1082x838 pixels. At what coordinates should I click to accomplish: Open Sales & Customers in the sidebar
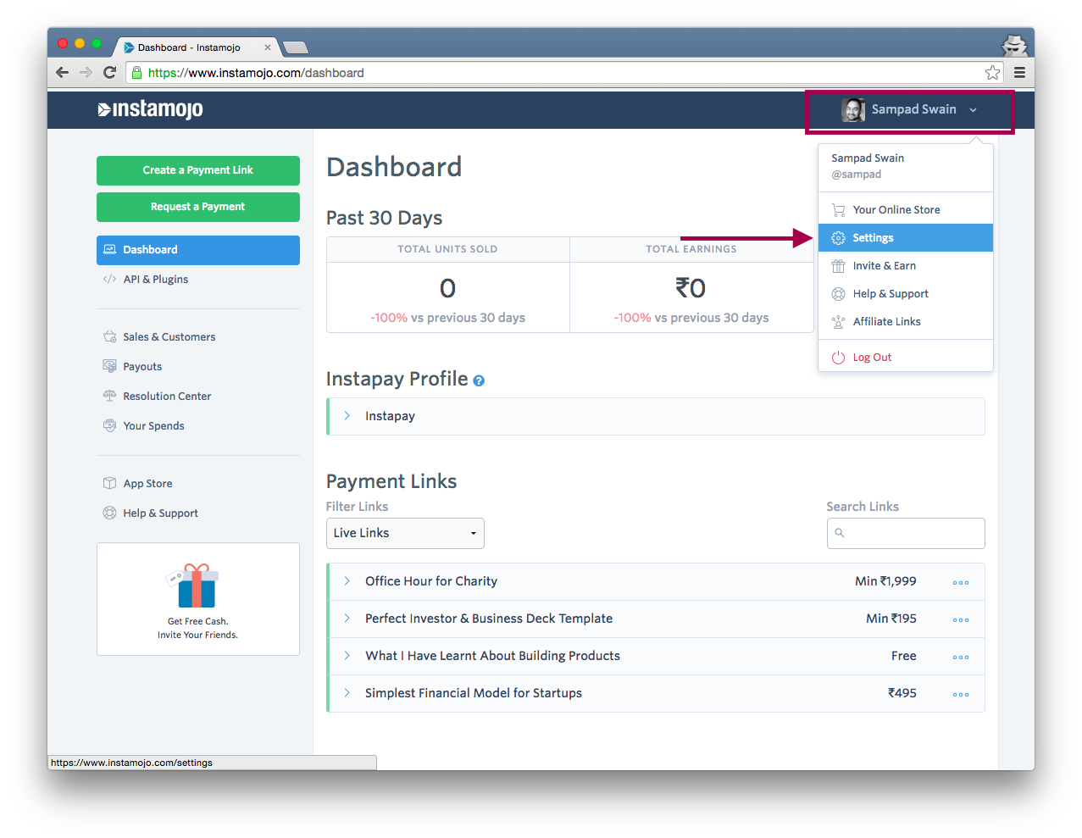169,337
